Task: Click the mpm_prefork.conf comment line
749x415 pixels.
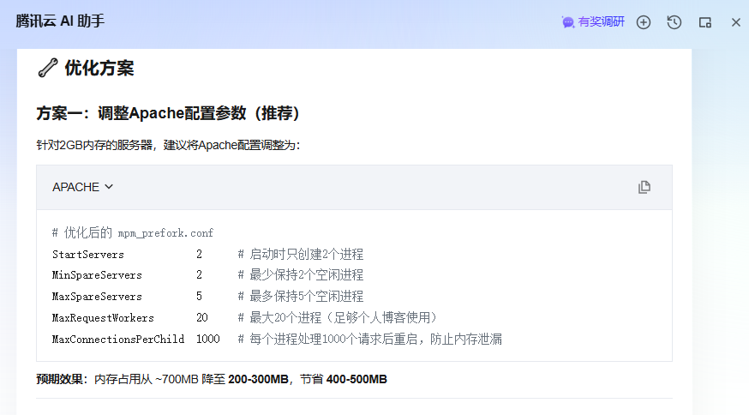Action: pyautogui.click(x=133, y=233)
